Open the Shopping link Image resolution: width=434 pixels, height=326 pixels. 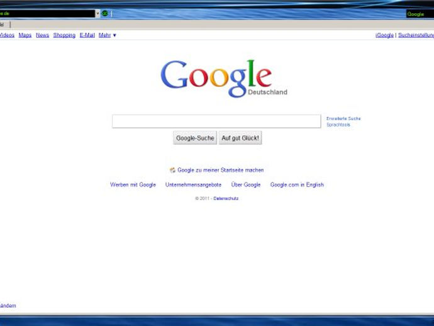coord(64,35)
